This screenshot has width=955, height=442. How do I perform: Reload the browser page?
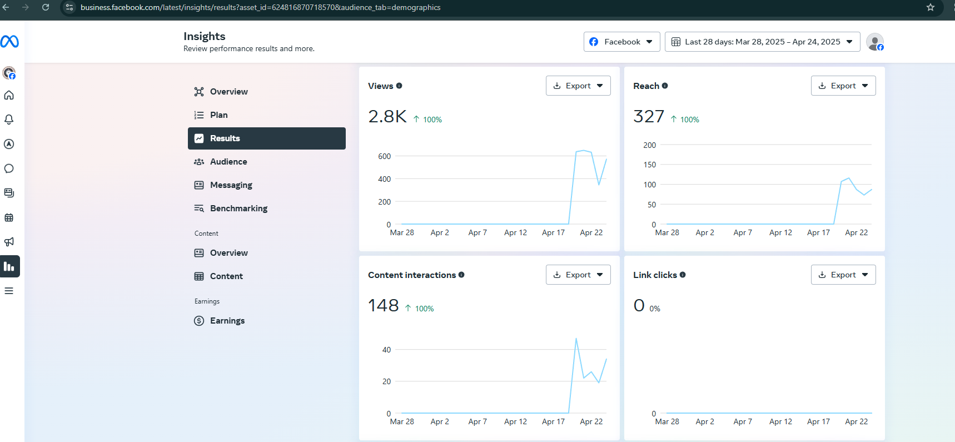[x=46, y=7]
